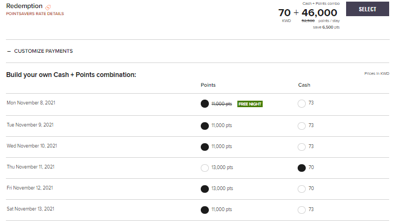
Task: Click the minus icon beside Customize Payments
Action: point(9,51)
